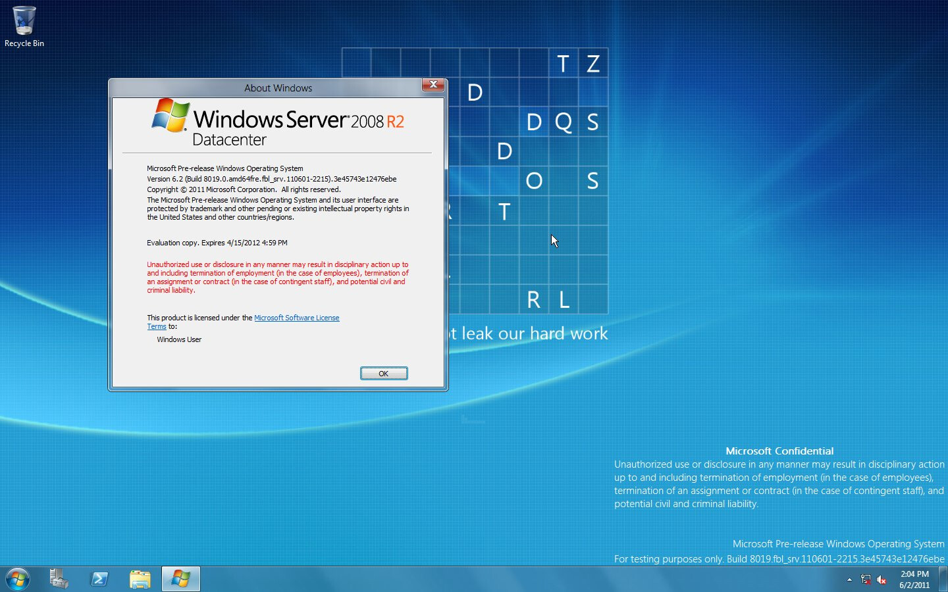Open the Recycle Bin
The image size is (948, 592).
(24, 20)
